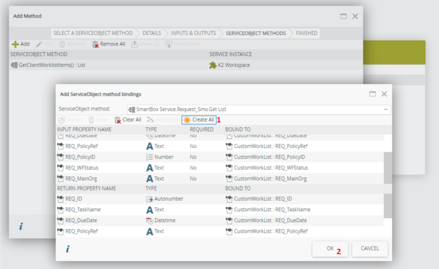This screenshot has width=439, height=269.
Task: Select the GetClientWorklistItems() : List row
Action: click(x=49, y=65)
